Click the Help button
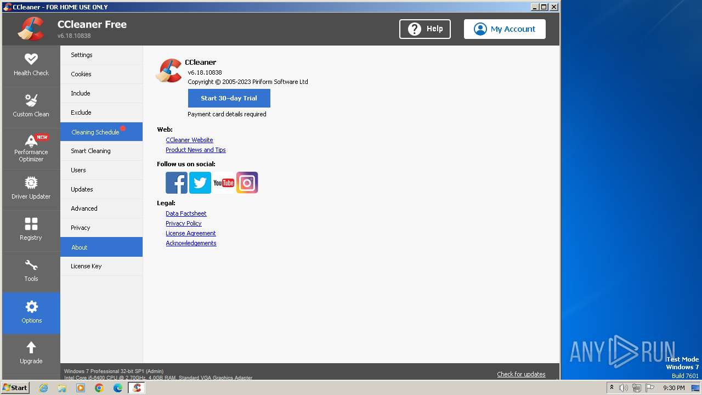702x395 pixels. point(425,29)
